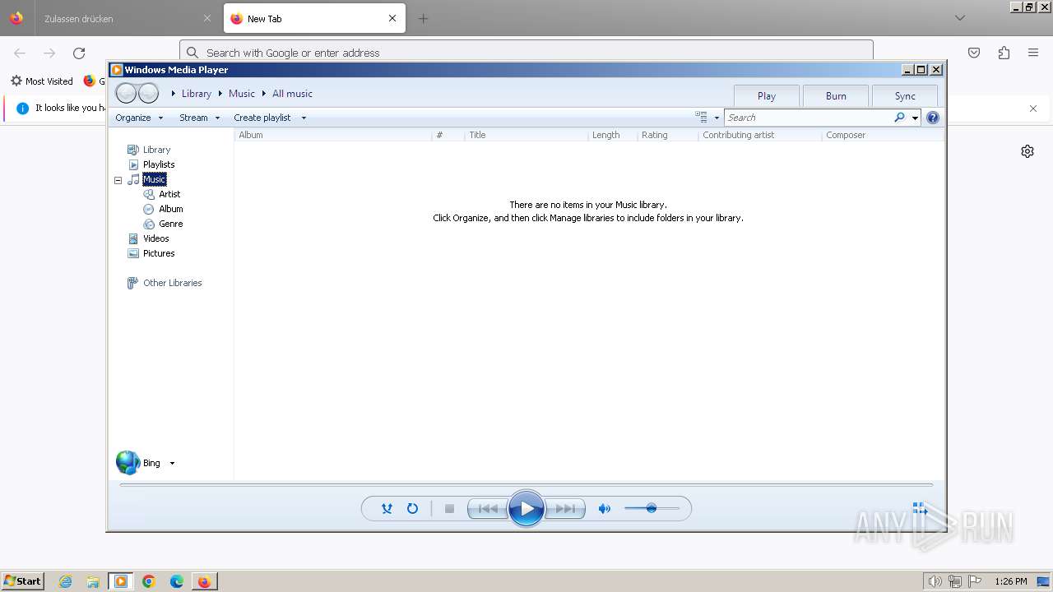Click Music in the breadcrumb
This screenshot has width=1053, height=592.
coord(242,94)
